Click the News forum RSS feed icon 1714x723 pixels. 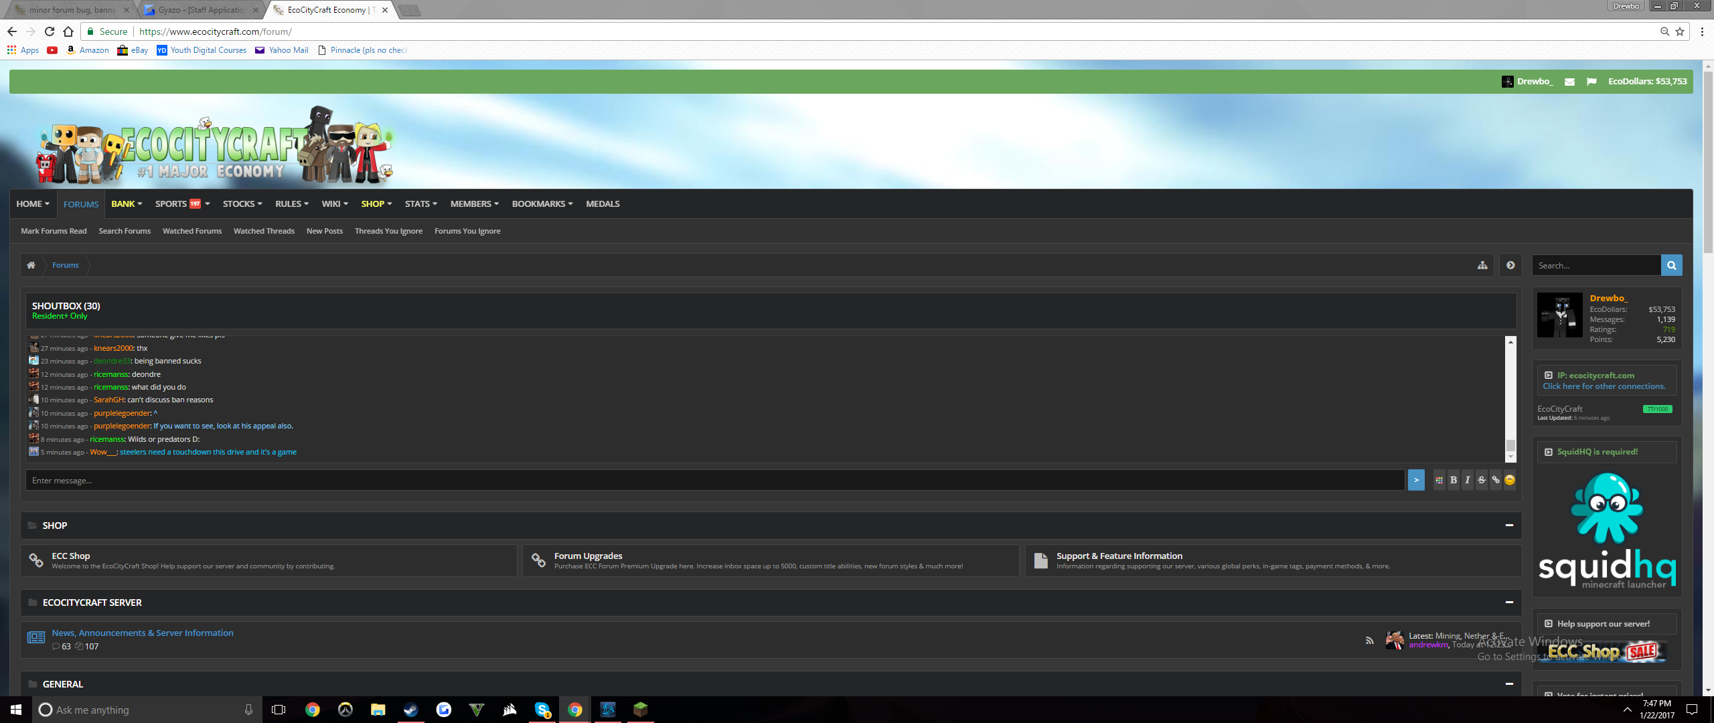point(1369,641)
